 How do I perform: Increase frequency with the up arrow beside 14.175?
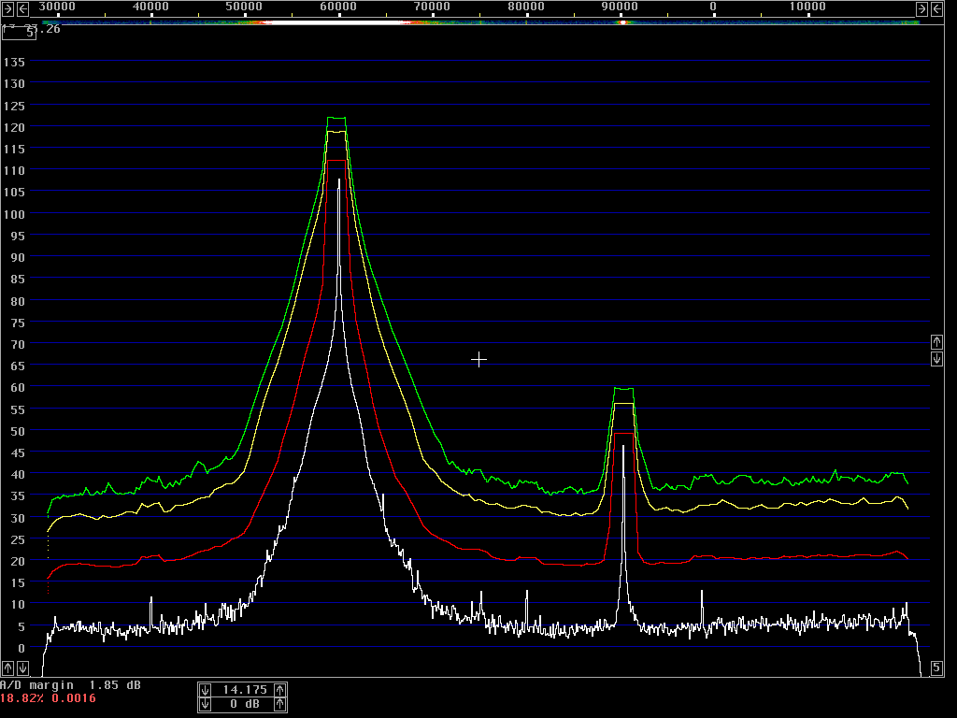[x=279, y=690]
